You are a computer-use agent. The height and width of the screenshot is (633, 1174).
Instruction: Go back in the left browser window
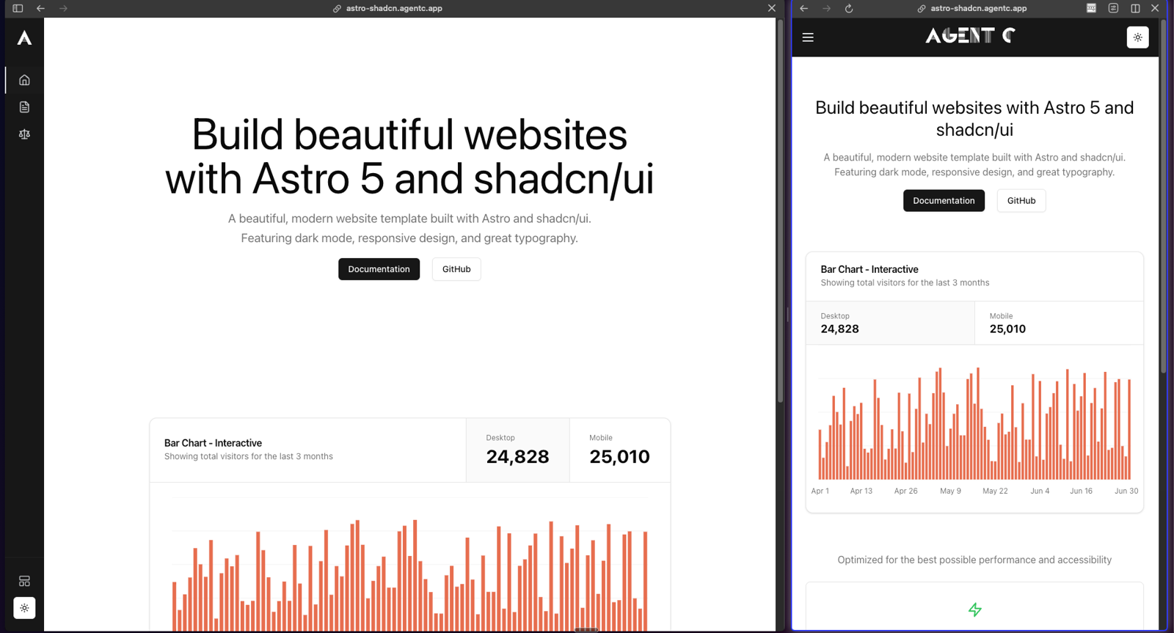[x=40, y=9]
